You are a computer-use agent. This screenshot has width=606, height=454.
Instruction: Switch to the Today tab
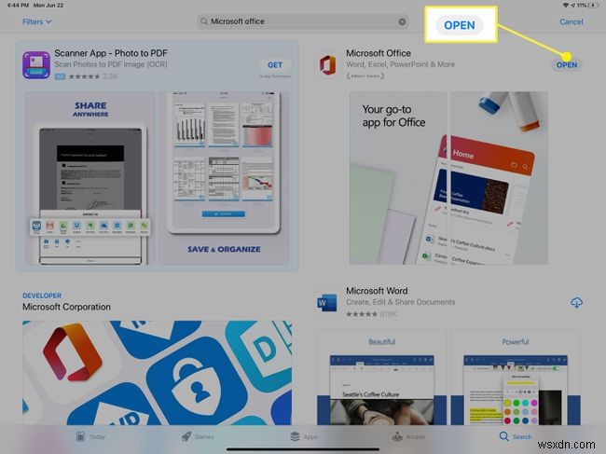(90, 436)
